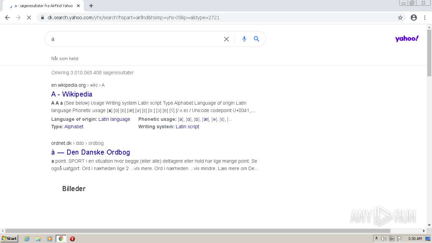Viewport: 432px width, 243px height.
Task: Open the Når som helst time filter
Action: tap(65, 58)
